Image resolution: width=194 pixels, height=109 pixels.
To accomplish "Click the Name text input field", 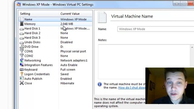I will 156,29.
